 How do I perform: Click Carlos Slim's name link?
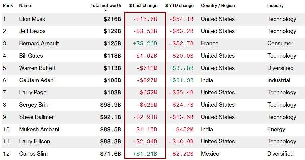click(33, 154)
